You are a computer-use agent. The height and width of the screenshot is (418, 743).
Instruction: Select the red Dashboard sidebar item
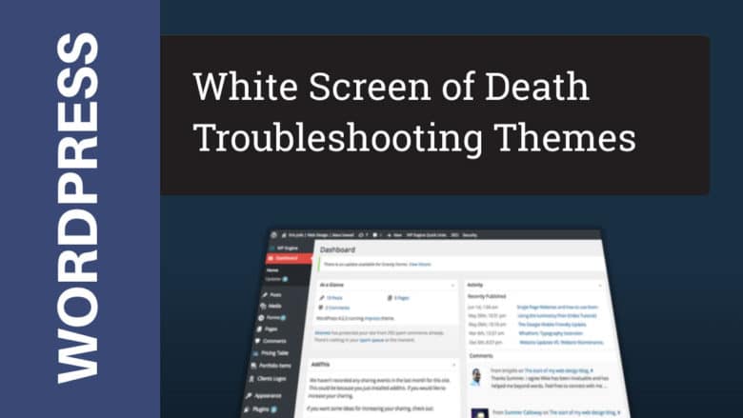tap(289, 258)
